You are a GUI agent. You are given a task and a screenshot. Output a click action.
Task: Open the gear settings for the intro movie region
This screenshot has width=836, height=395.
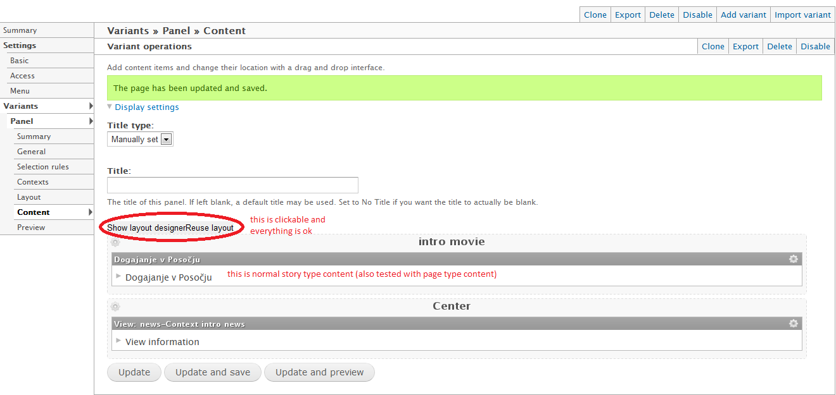(x=115, y=242)
